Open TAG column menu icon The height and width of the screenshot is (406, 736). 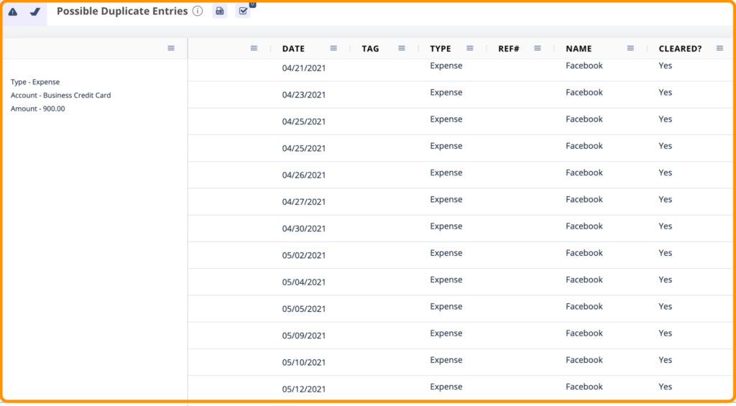(x=401, y=48)
